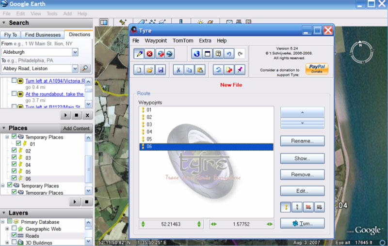Select waypoint 03 in the Tyre Waypoints list
This screenshot has width=388, height=246.
pyautogui.click(x=207, y=124)
